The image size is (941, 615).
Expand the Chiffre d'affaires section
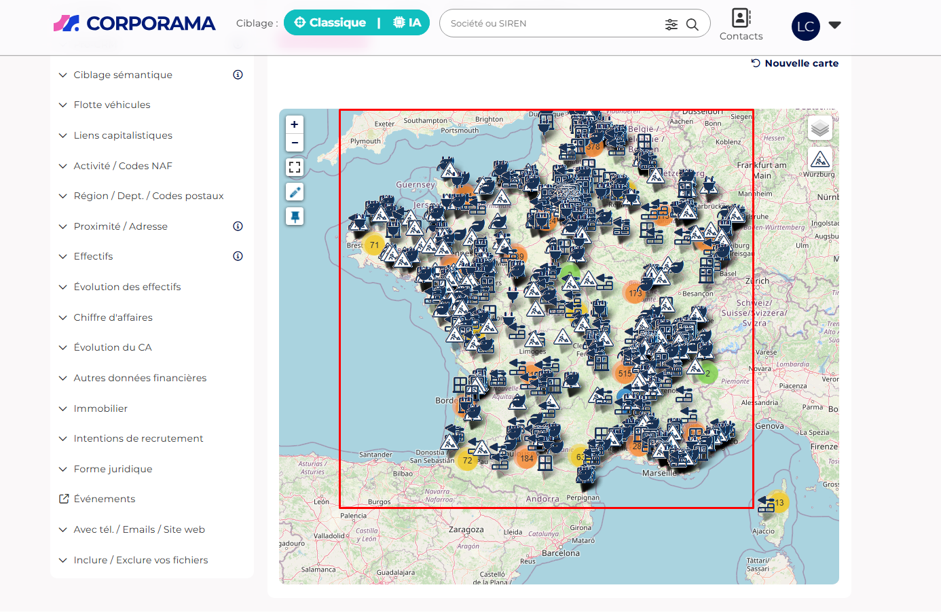113,317
